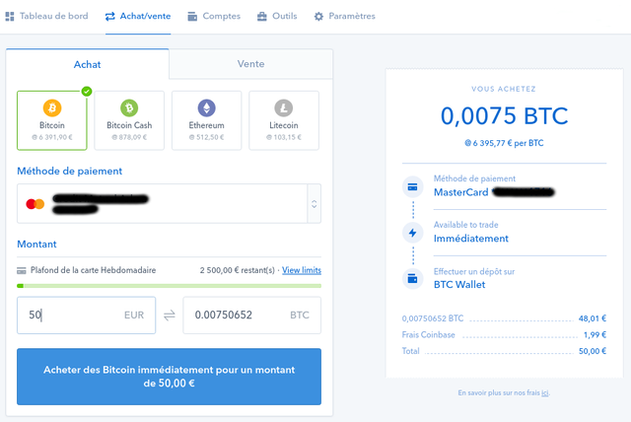Open the Paramètres menu
The height and width of the screenshot is (422, 631).
click(344, 16)
